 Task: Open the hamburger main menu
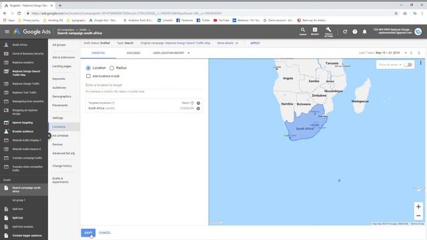[7, 31]
